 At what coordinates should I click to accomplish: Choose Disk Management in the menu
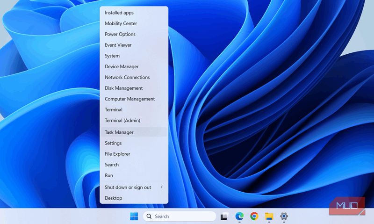pos(123,88)
